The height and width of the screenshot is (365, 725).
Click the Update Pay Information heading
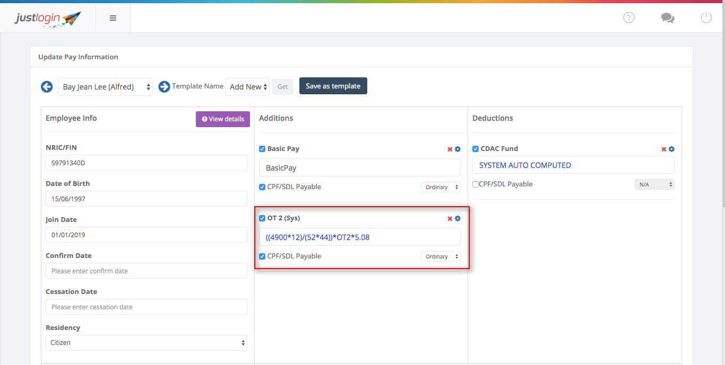(78, 57)
